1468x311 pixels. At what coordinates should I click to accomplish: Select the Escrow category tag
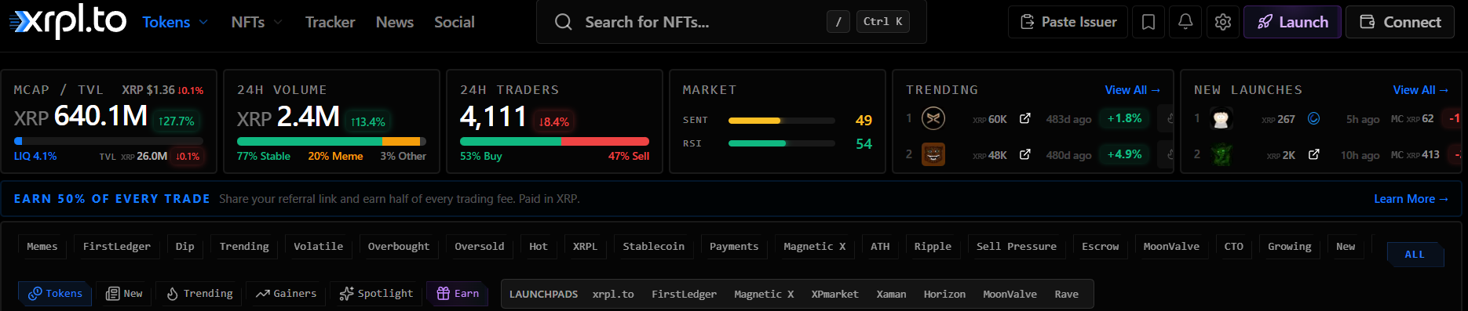pos(1101,246)
